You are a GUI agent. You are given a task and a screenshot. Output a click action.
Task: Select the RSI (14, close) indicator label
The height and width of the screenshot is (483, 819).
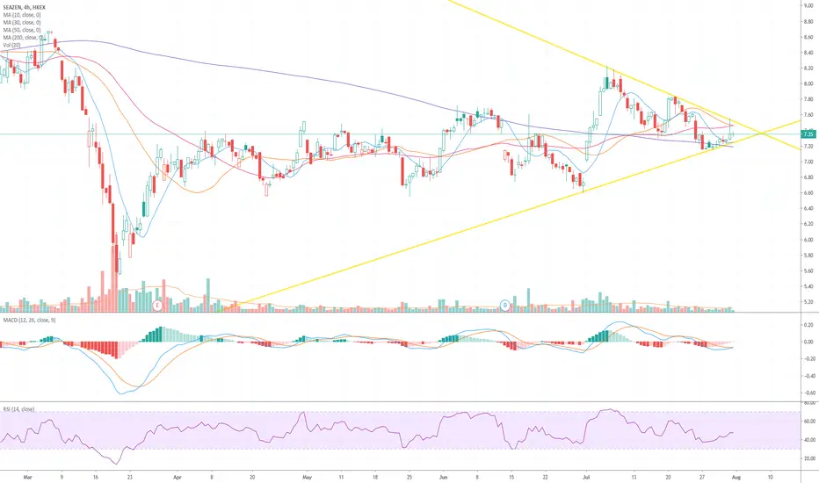click(18, 409)
